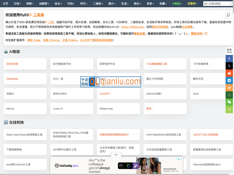Open the DeepSeek tool card
The height and width of the screenshot is (175, 234).
tap(25, 79)
